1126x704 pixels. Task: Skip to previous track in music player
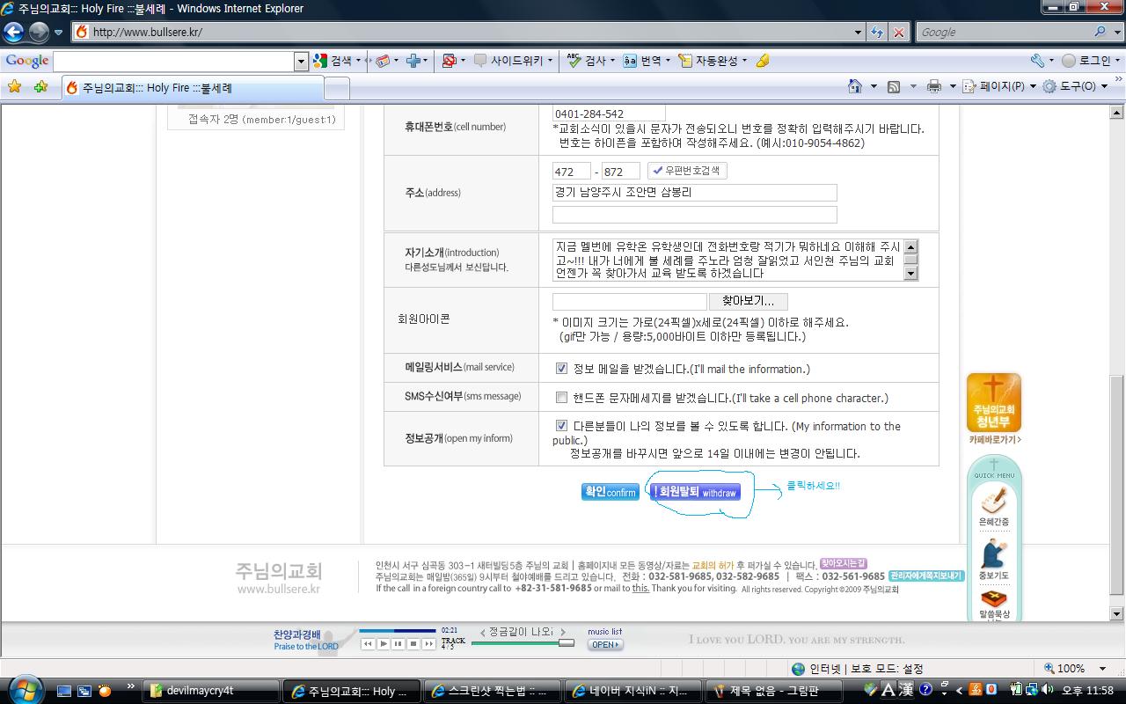click(368, 644)
